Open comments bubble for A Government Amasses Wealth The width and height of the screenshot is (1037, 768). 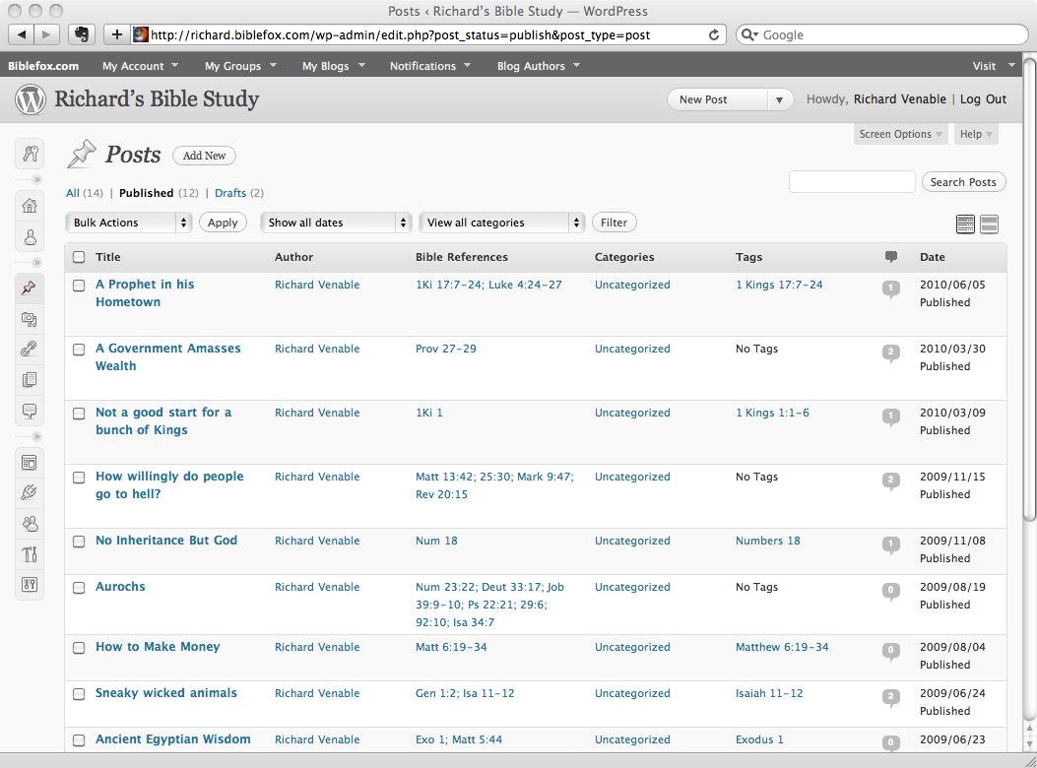891,352
